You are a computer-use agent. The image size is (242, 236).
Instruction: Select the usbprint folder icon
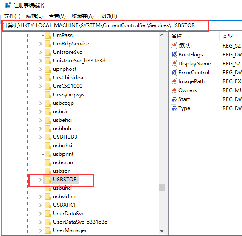(48, 154)
